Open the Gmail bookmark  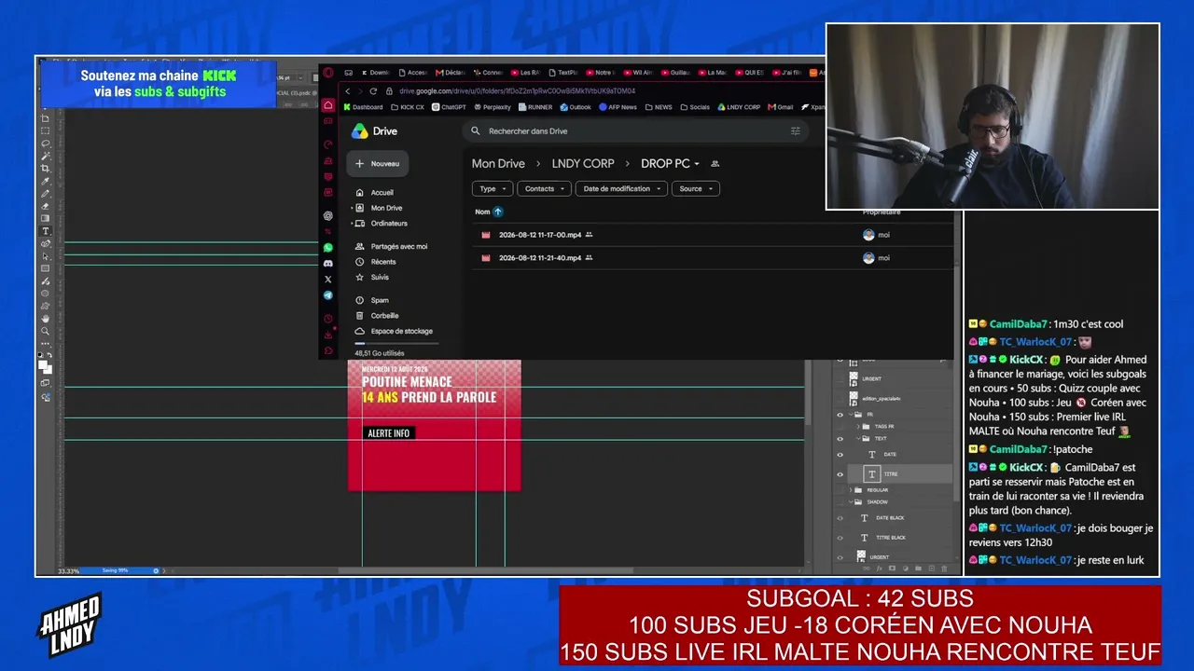(x=781, y=107)
